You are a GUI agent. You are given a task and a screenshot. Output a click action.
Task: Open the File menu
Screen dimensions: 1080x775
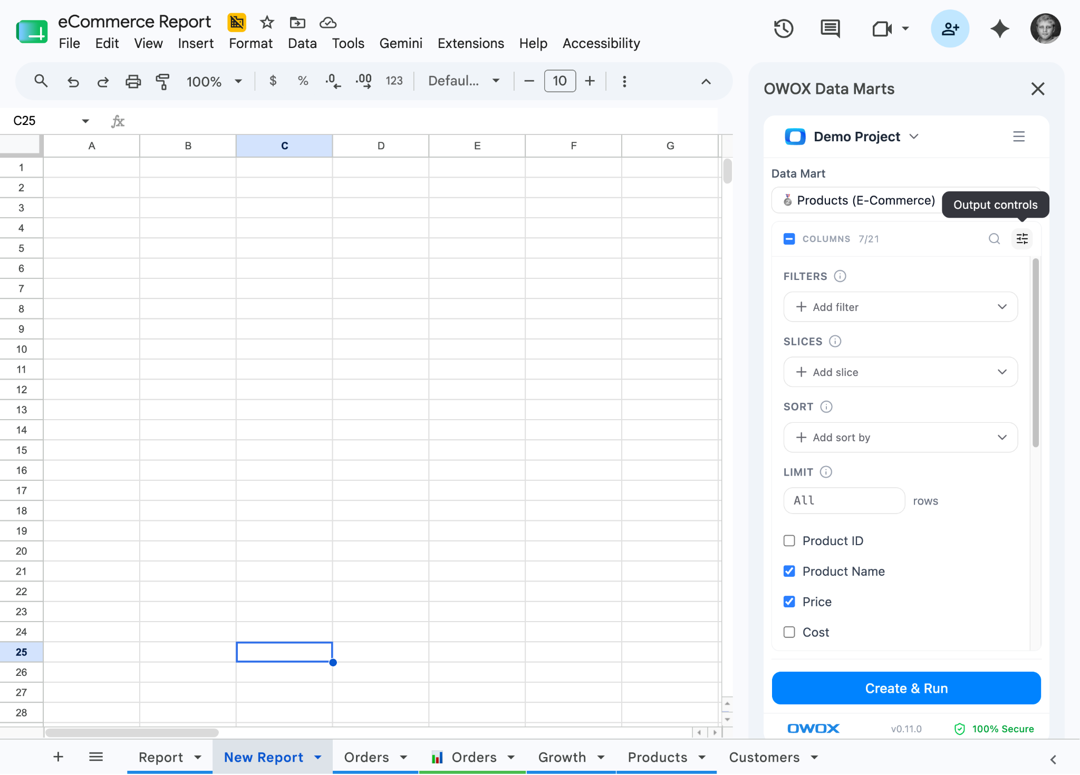click(69, 43)
